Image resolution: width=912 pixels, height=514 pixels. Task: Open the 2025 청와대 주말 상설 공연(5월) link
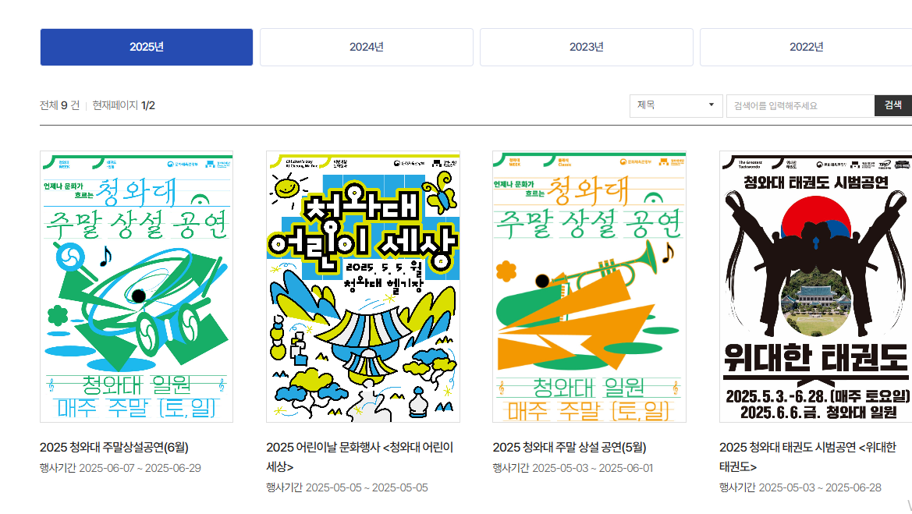pyautogui.click(x=570, y=447)
